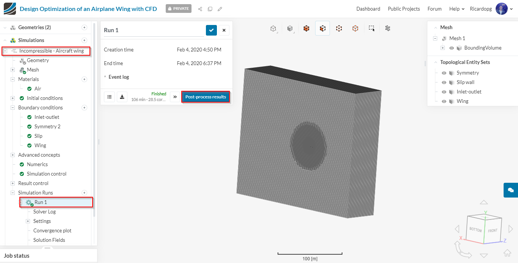518x263 pixels.
Task: Confirm Run 1 with the checkmark button
Action: (211, 30)
